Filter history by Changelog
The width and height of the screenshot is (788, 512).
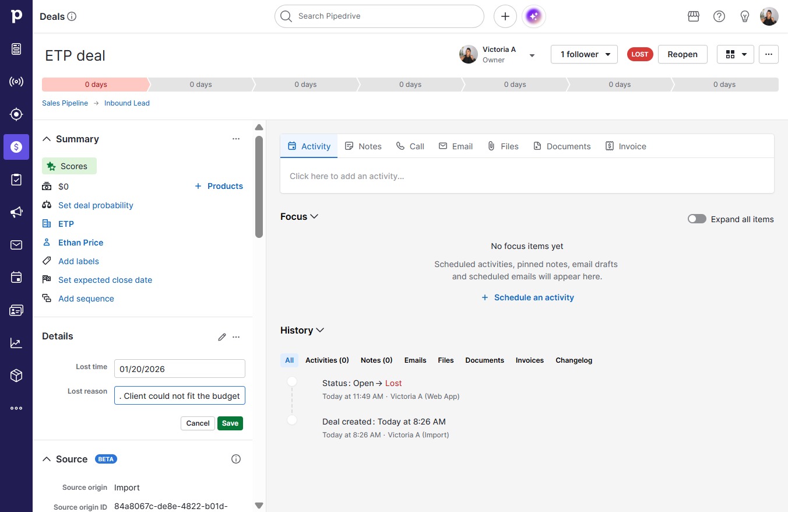tap(574, 360)
